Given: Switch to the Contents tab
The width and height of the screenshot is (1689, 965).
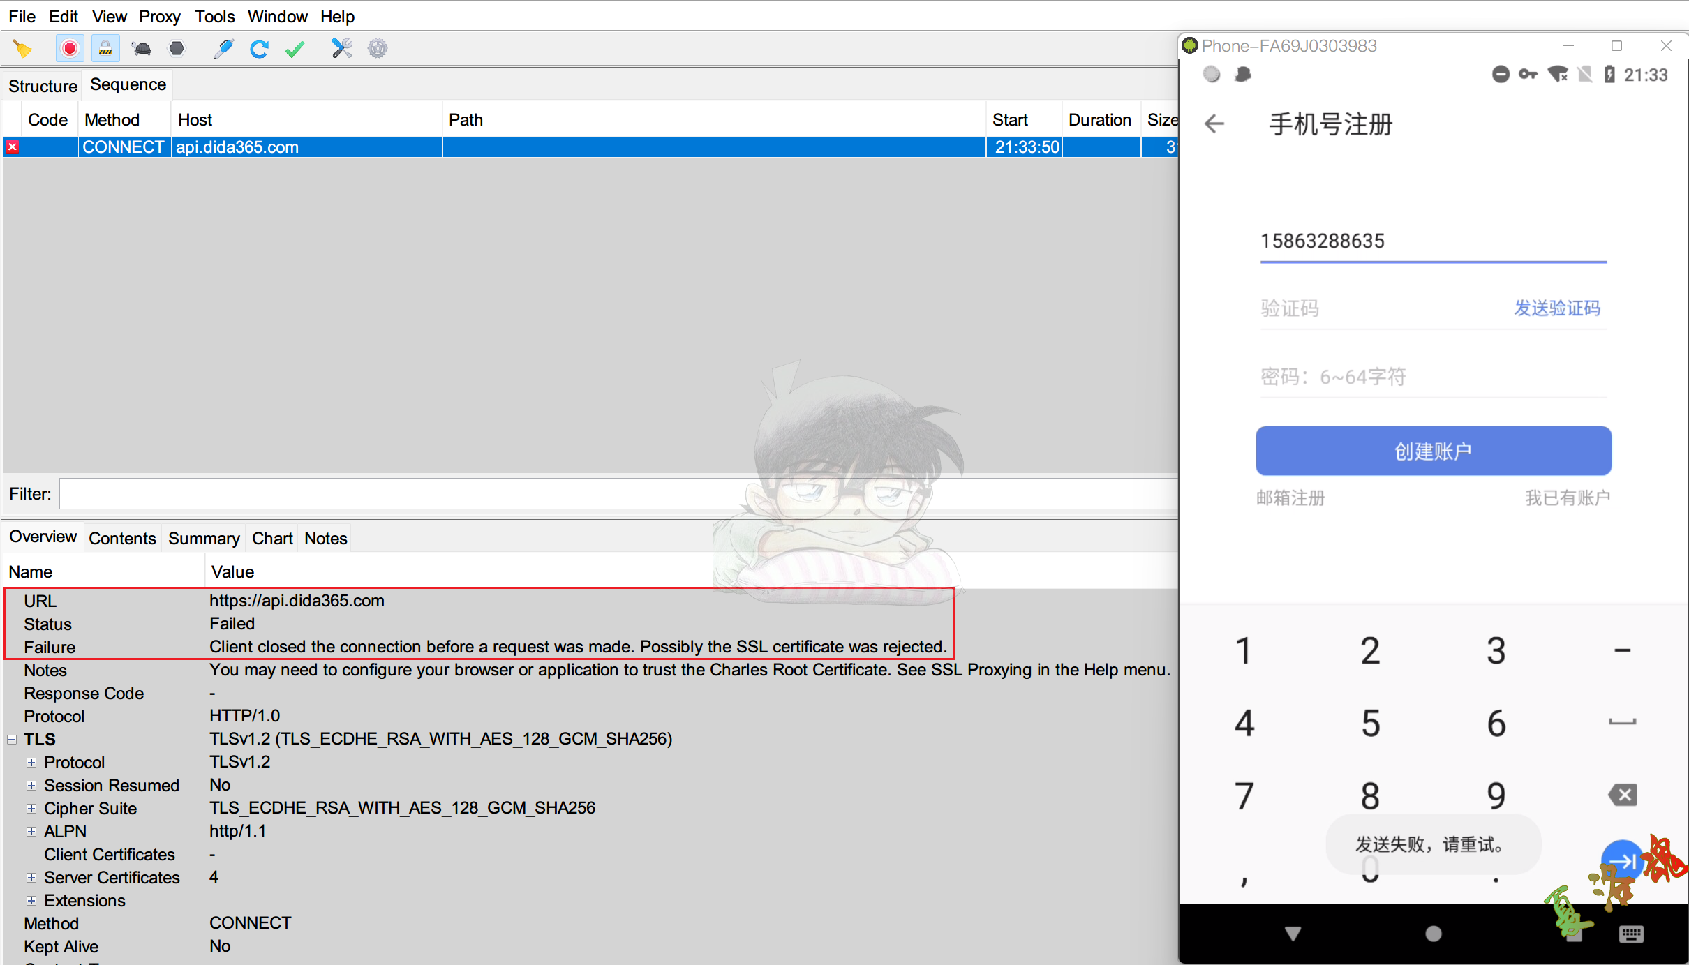Looking at the screenshot, I should [x=122, y=538].
